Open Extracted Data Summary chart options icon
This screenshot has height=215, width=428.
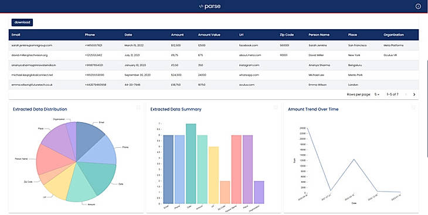(x=276, y=107)
